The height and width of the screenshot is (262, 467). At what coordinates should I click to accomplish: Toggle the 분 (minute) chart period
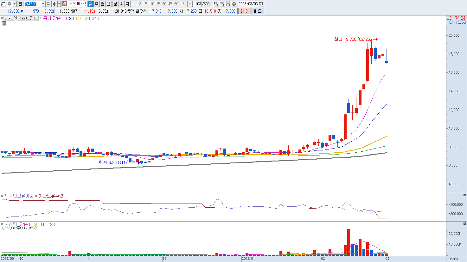pos(115,4)
